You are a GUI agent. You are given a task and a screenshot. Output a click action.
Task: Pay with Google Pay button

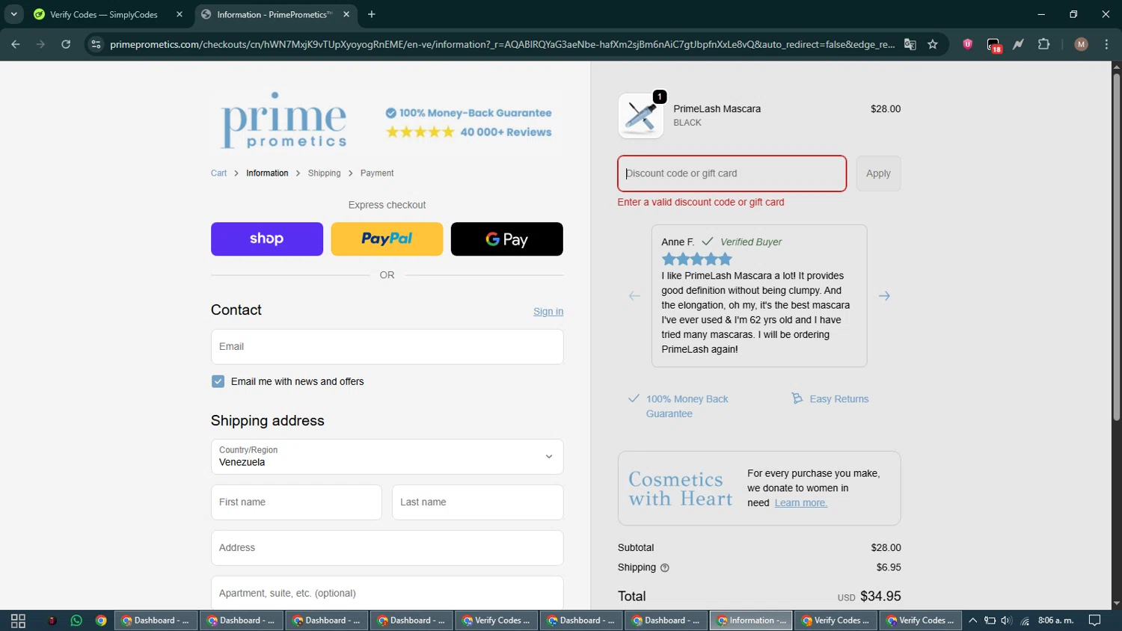click(x=507, y=239)
